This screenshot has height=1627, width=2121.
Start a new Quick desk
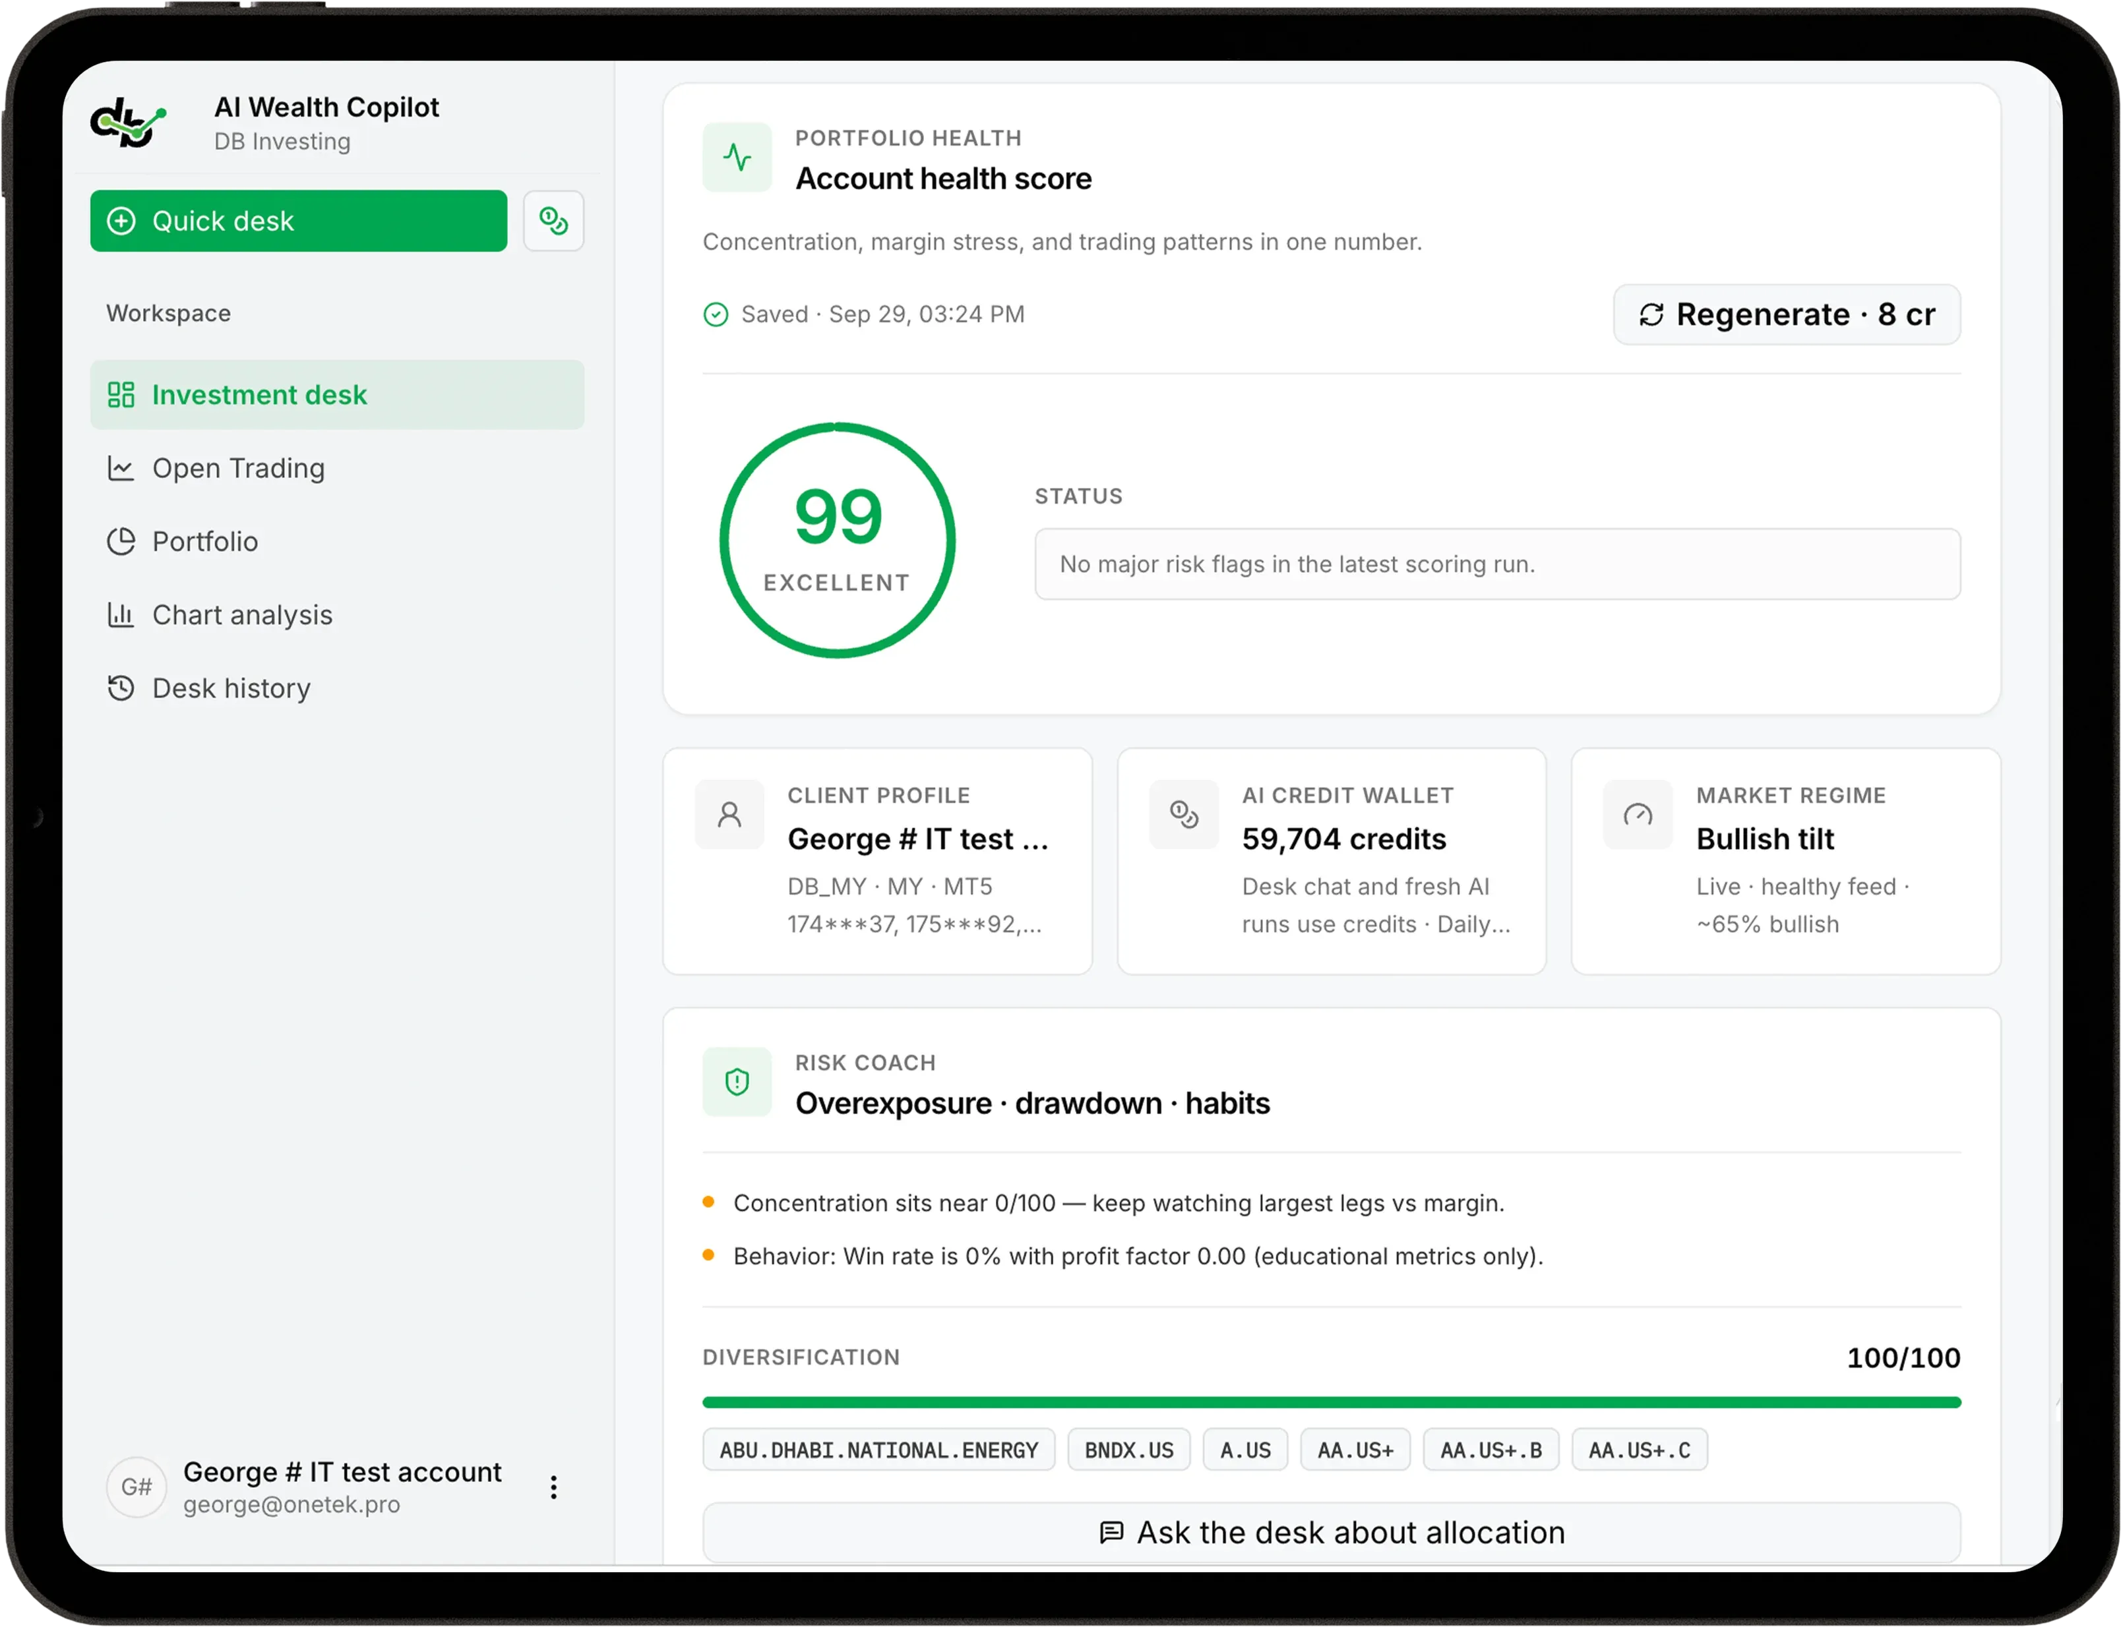pyautogui.click(x=299, y=221)
